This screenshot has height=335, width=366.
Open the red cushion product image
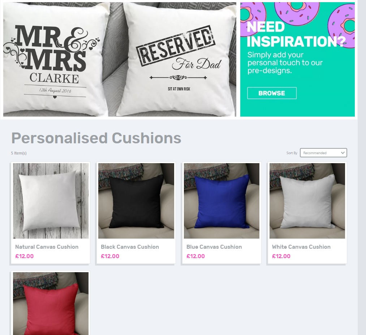51,304
